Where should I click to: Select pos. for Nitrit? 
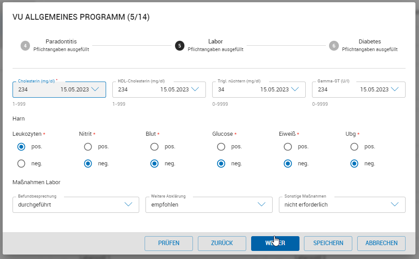pos(88,147)
